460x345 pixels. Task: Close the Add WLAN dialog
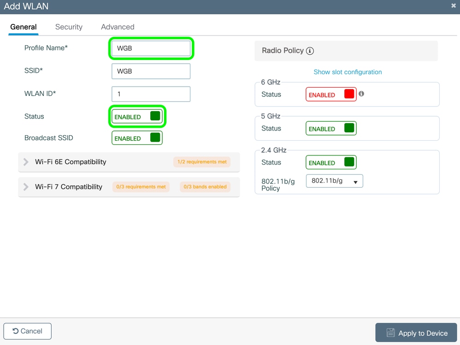pyautogui.click(x=453, y=6)
